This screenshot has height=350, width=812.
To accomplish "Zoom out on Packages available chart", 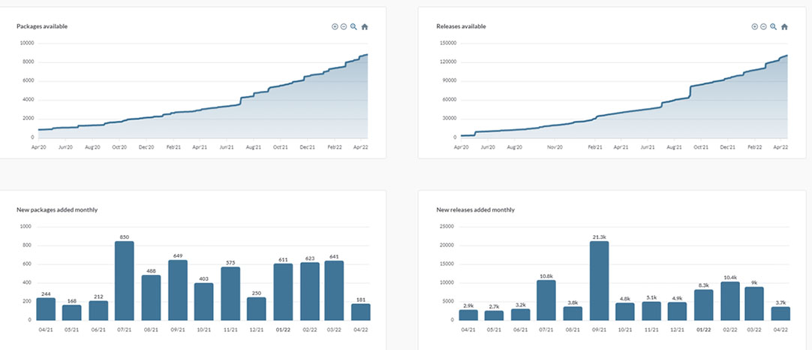I will (344, 27).
